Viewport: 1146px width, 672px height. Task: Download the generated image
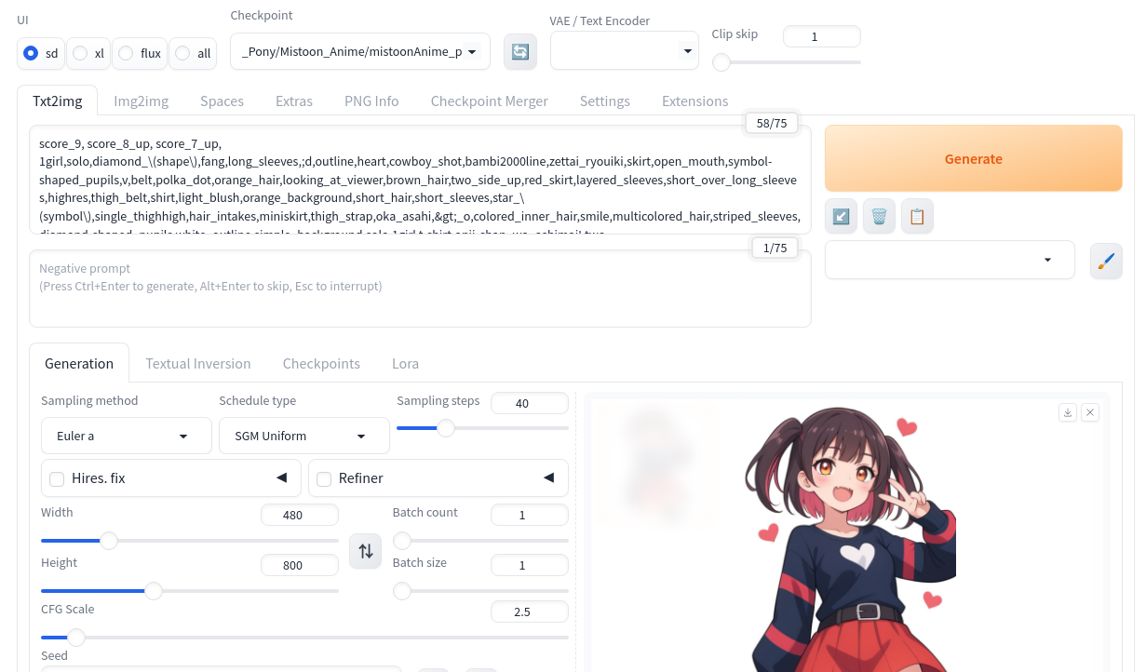tap(1068, 412)
